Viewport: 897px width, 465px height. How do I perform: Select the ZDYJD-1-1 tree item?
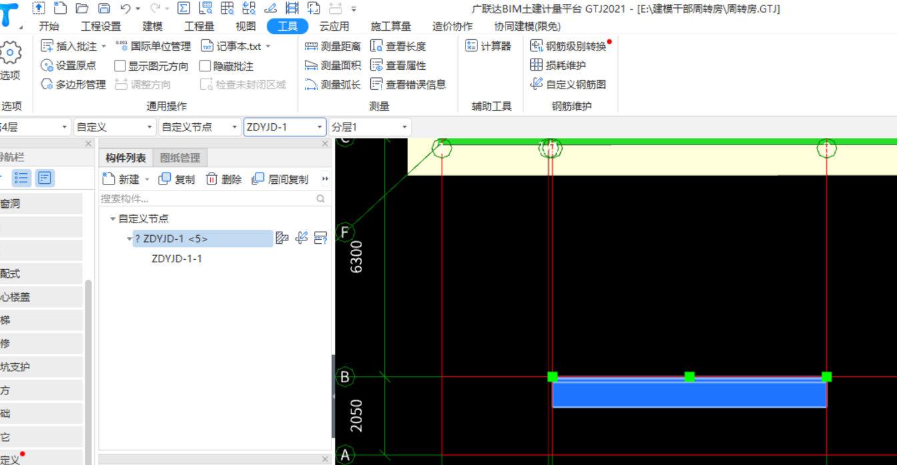[177, 258]
